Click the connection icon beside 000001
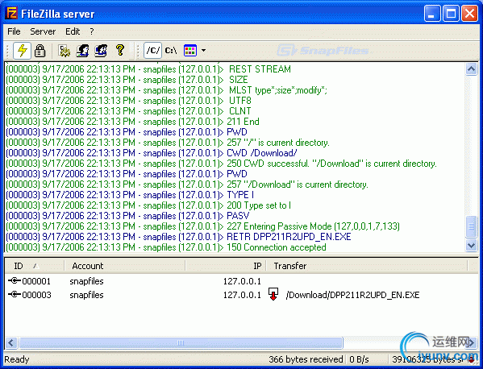Viewport: 483px width, 369px height. click(x=15, y=280)
